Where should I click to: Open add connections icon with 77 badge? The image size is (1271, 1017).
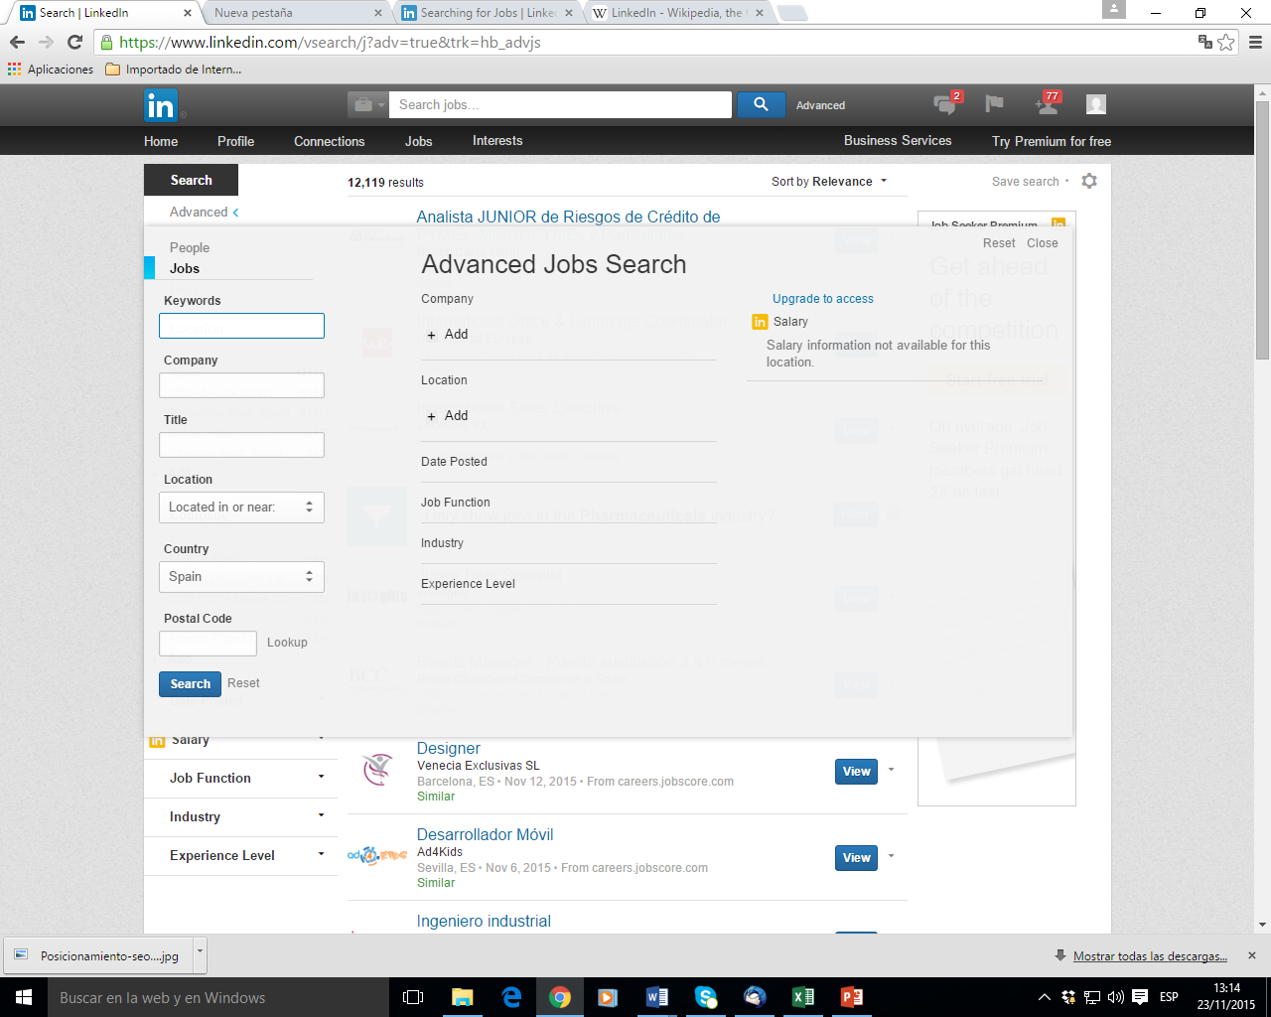pos(1047,104)
